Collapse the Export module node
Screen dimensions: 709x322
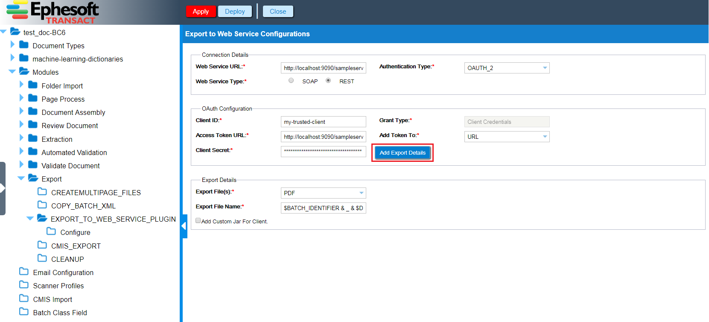coord(21,178)
